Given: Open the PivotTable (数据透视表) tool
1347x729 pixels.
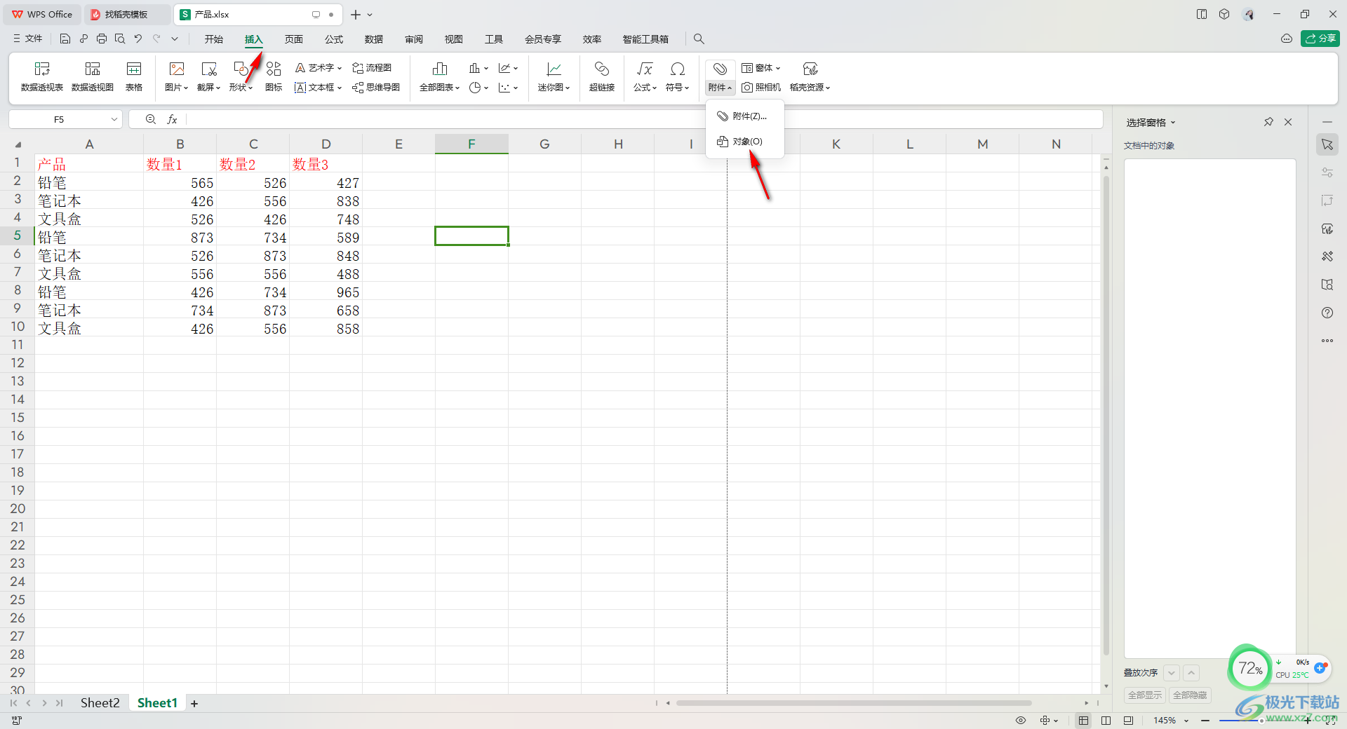Looking at the screenshot, I should click(42, 76).
